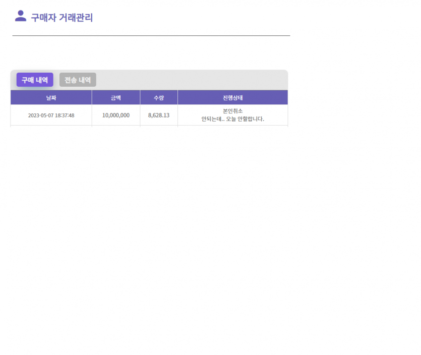Select the quantity cell 8,628.13
The height and width of the screenshot is (355, 421).
(159, 115)
